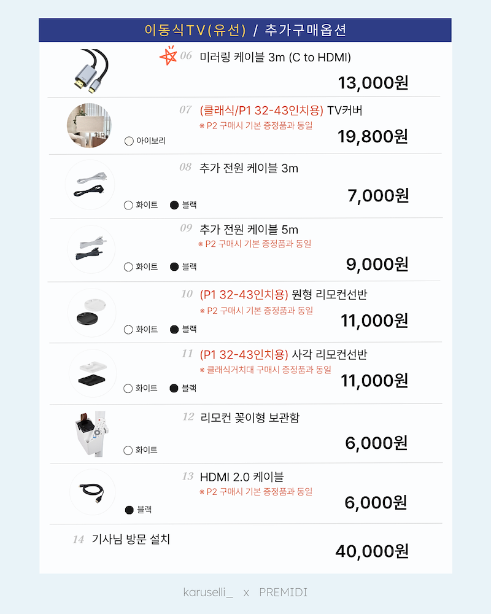Select 화이트 for the 3m power cable

coord(128,204)
